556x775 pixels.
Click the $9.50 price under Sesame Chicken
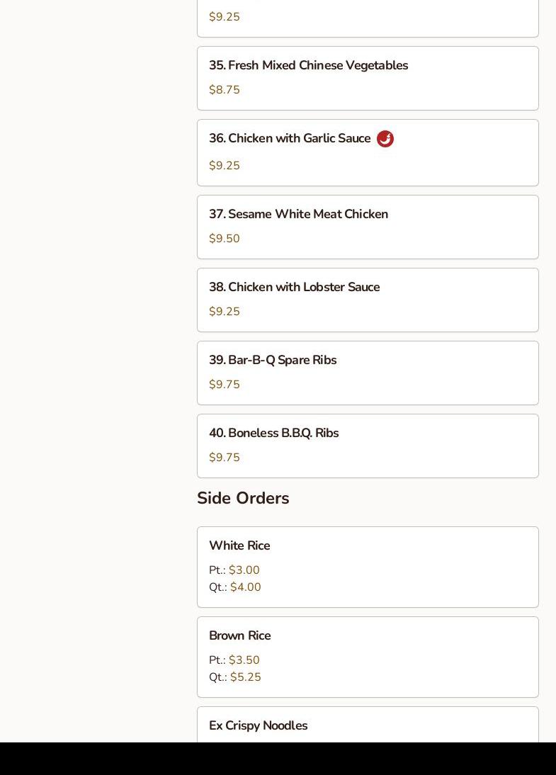pyautogui.click(x=225, y=239)
